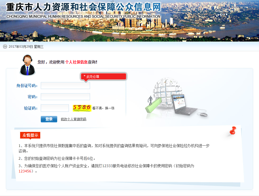The height and width of the screenshot is (196, 259).
Task: Refresh captcha via 看不清，换一张 link
Action: [x=103, y=108]
